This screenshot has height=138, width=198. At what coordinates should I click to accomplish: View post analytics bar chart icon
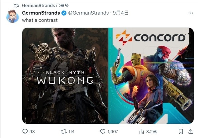pos(142,132)
